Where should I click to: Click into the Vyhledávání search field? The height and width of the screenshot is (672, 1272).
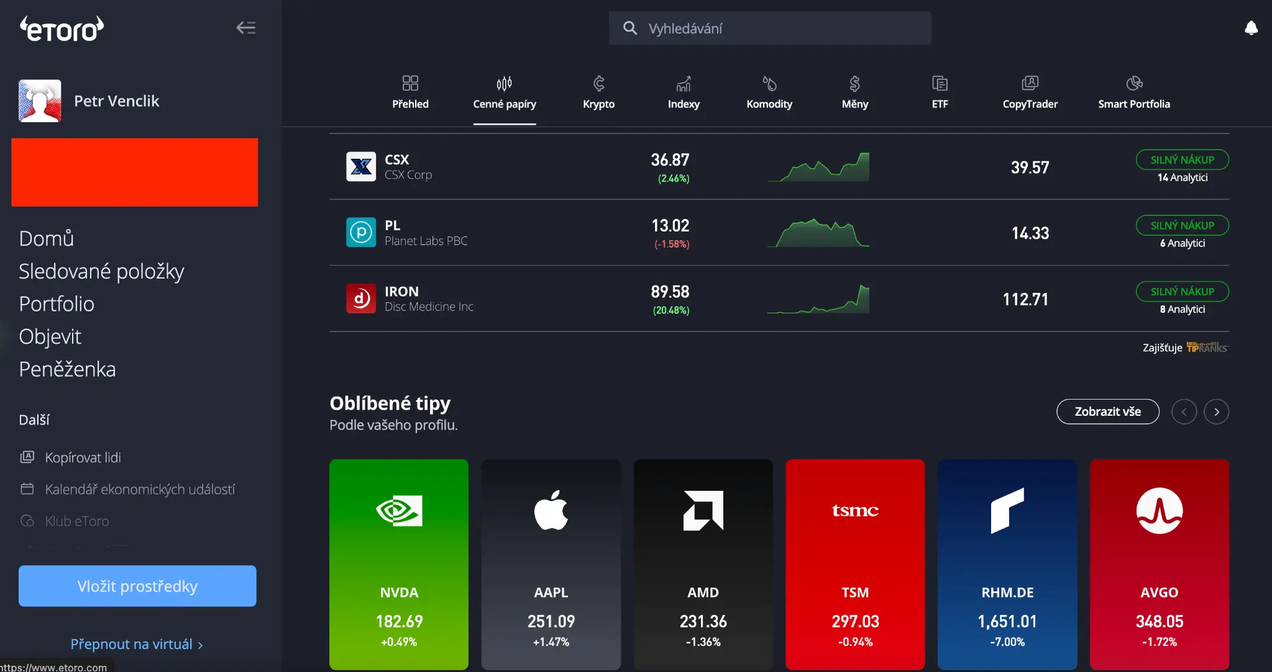pos(769,28)
